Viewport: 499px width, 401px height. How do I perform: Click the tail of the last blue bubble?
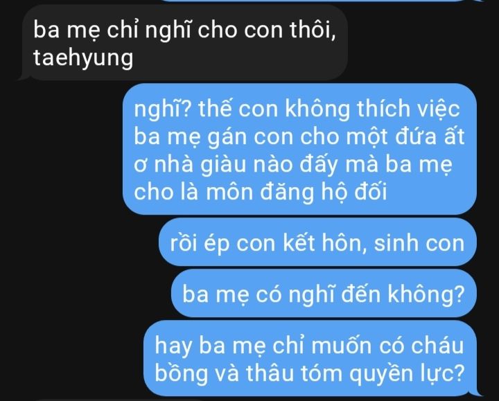[x=478, y=392]
